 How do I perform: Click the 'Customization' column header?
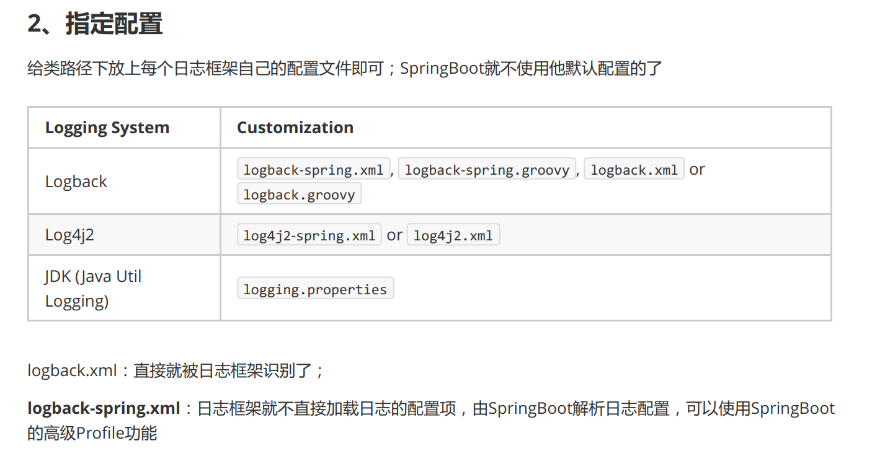(295, 128)
